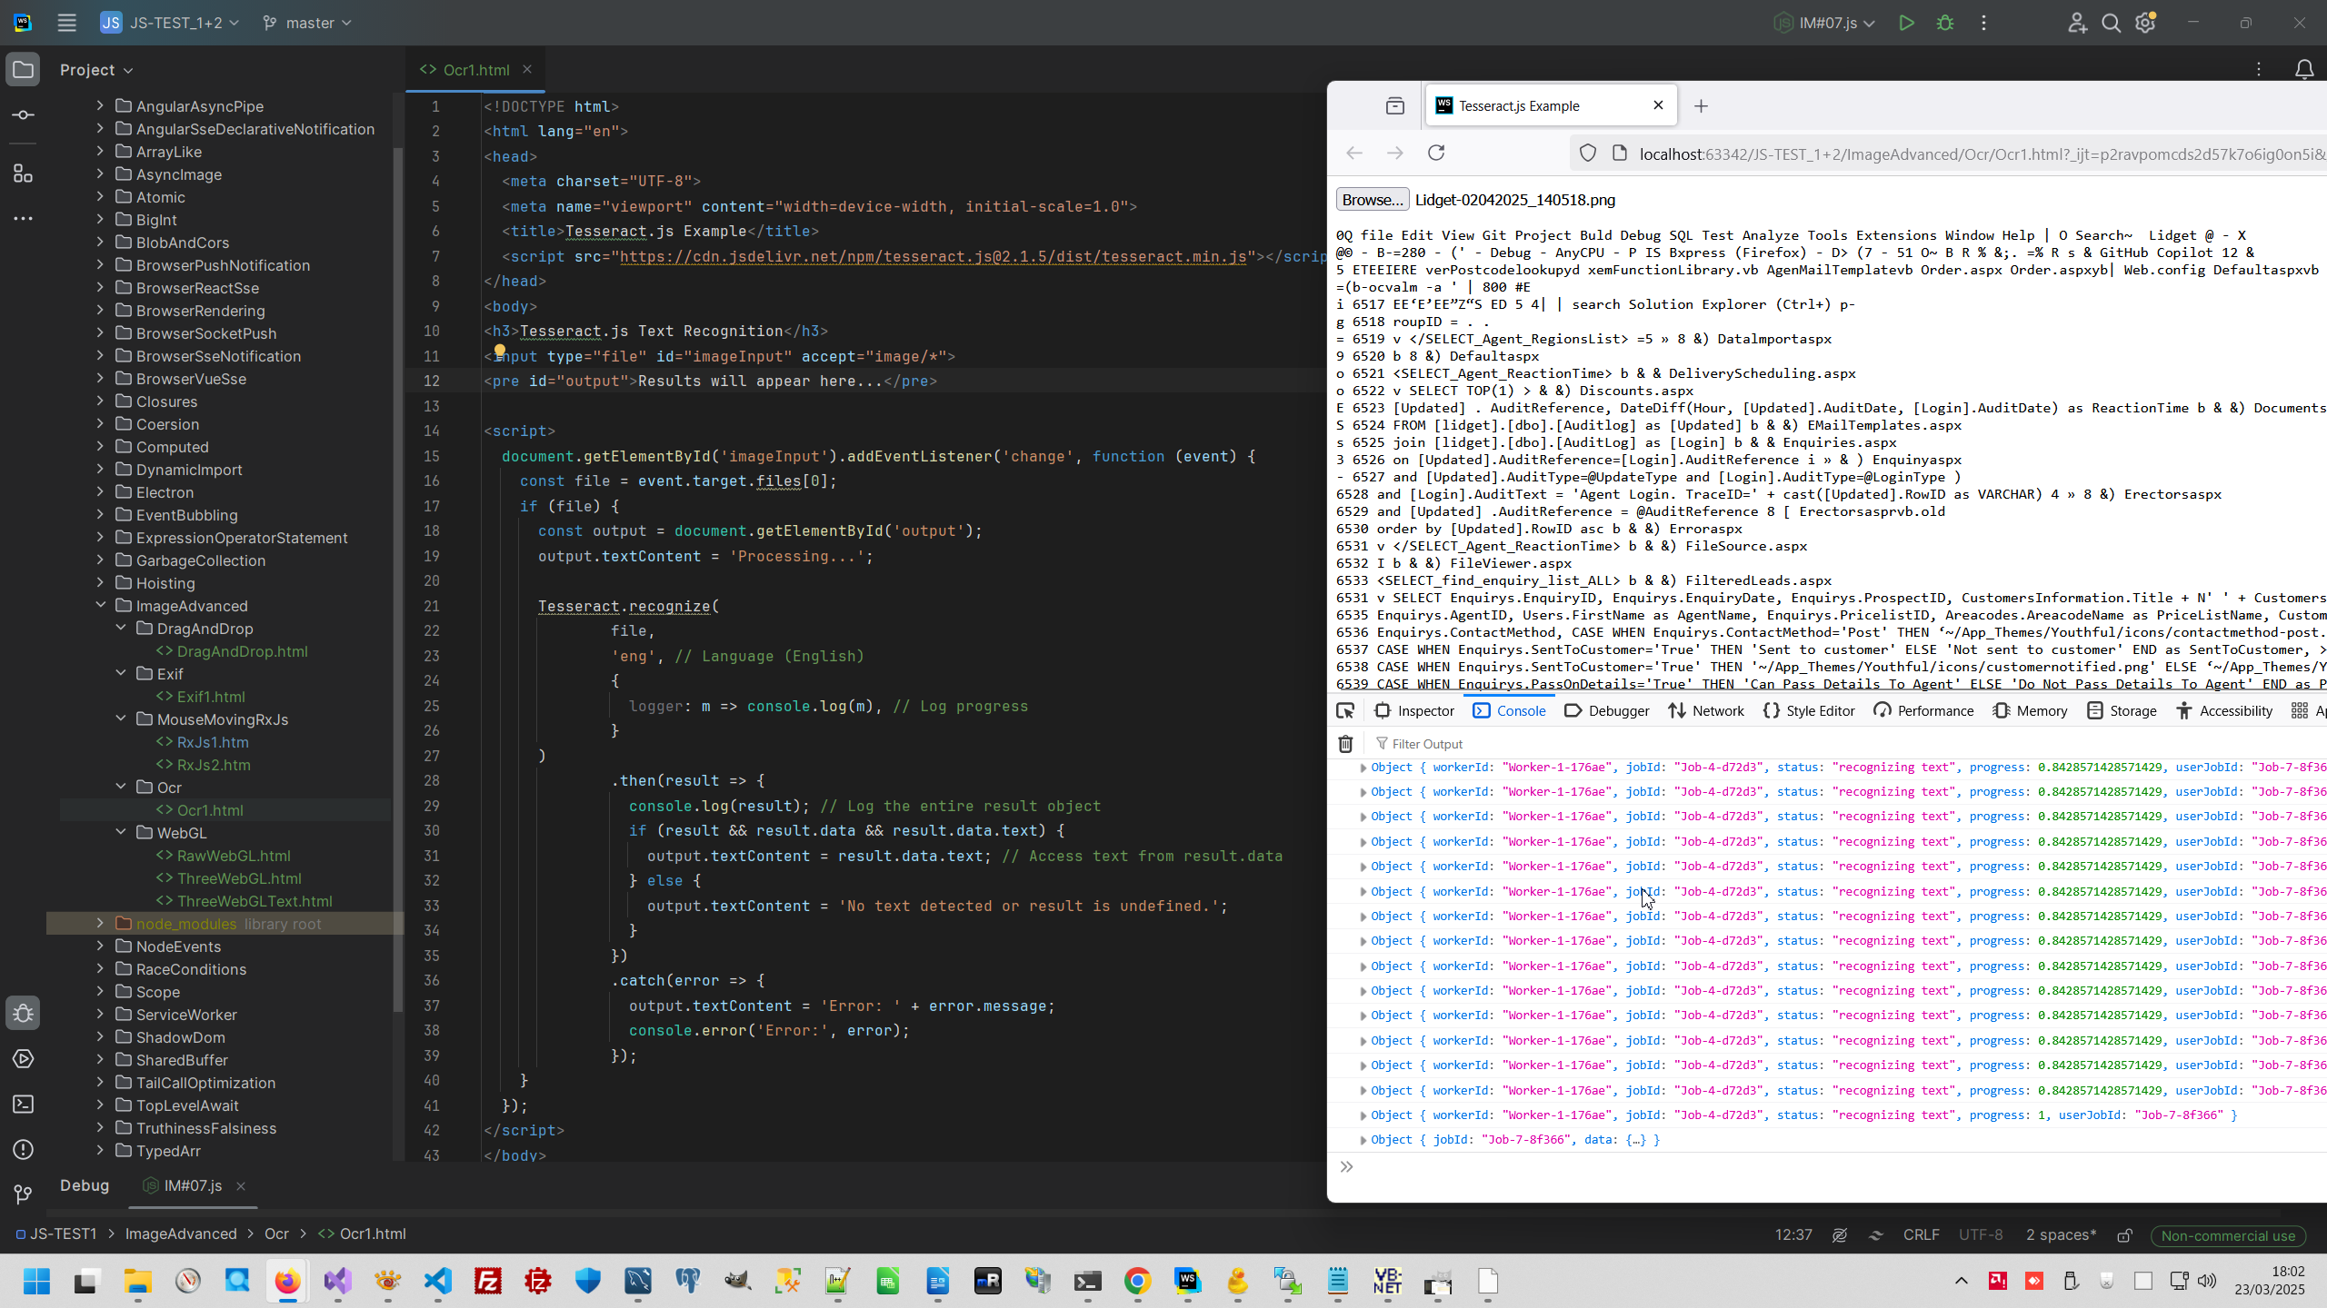Click the Browse... file button

[x=1372, y=200]
